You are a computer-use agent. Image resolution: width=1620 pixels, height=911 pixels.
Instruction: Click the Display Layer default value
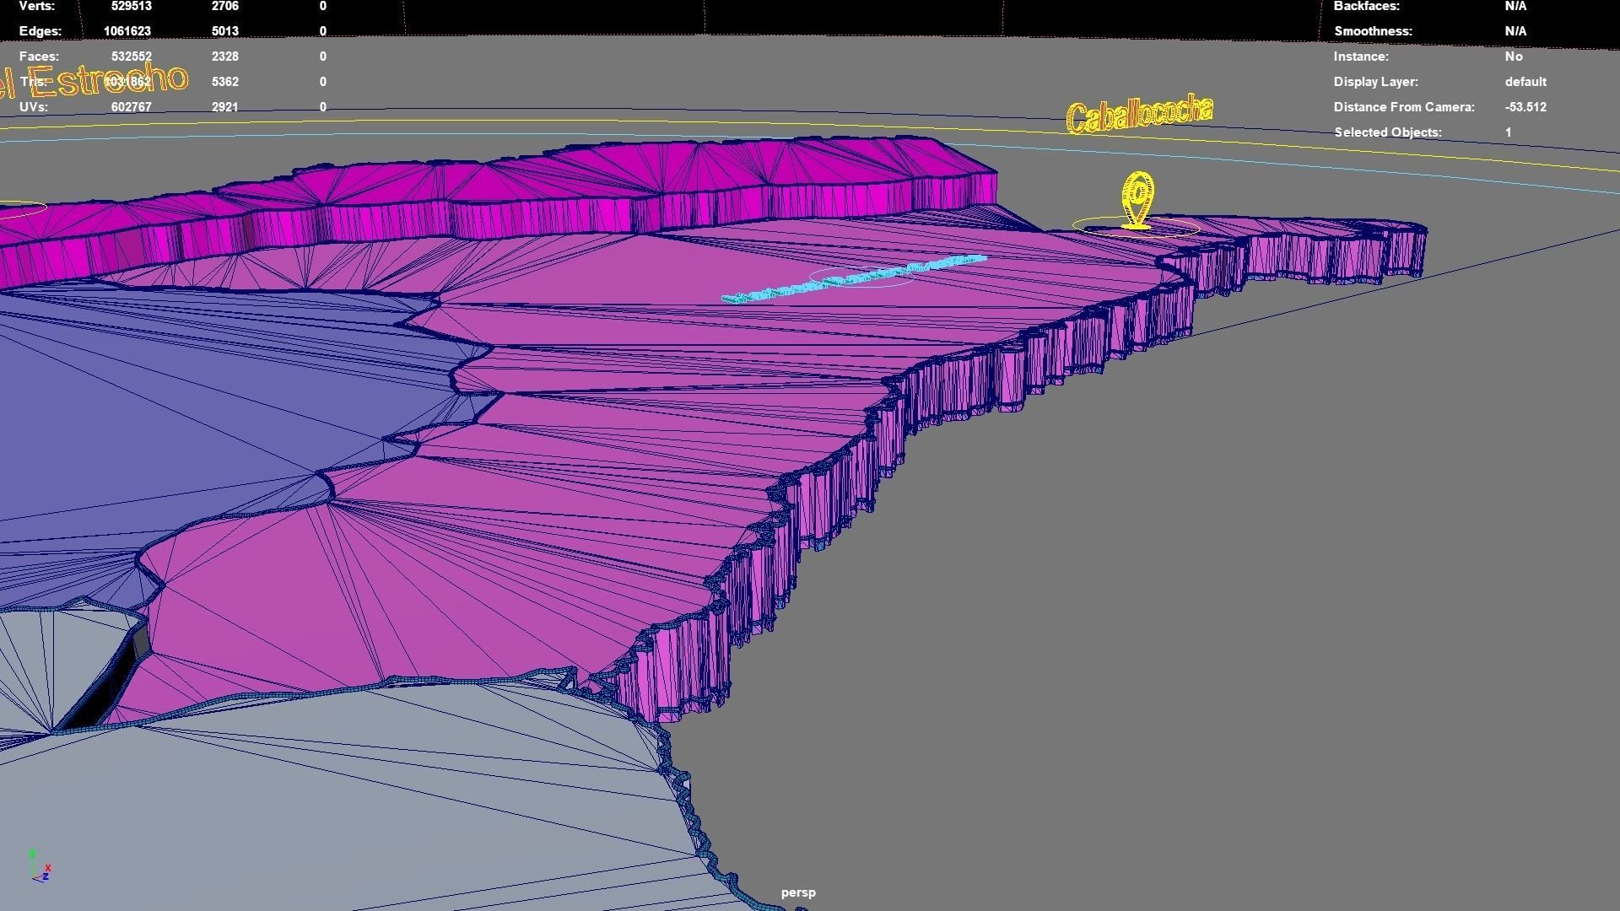(x=1525, y=82)
